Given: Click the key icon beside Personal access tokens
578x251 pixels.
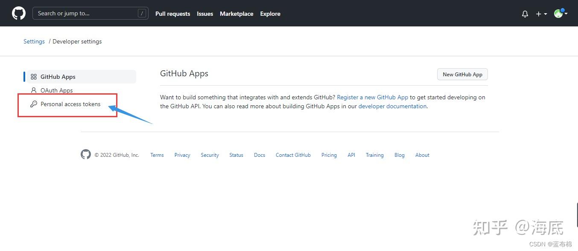Looking at the screenshot, I should pos(33,104).
